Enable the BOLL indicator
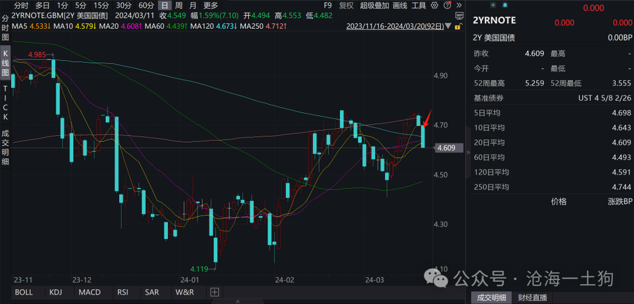 pos(24,292)
